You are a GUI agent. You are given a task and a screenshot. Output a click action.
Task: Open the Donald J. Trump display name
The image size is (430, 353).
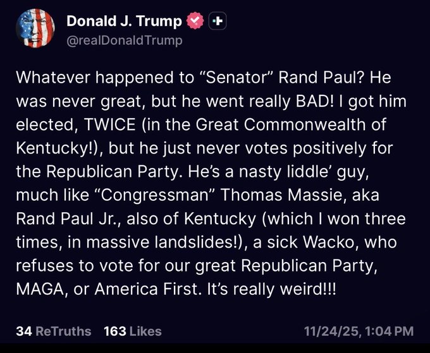click(x=124, y=21)
